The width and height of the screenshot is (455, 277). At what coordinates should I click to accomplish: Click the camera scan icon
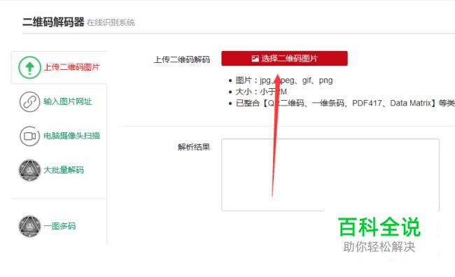pos(29,136)
